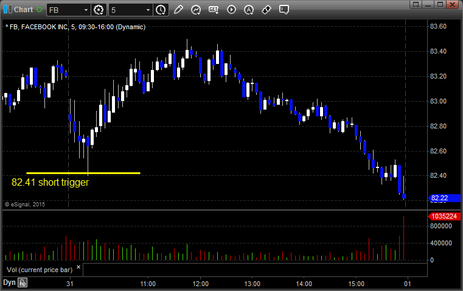Viewport: 463px width, 291px height.
Task: Toggle the Dyn lock icon
Action: (23, 282)
